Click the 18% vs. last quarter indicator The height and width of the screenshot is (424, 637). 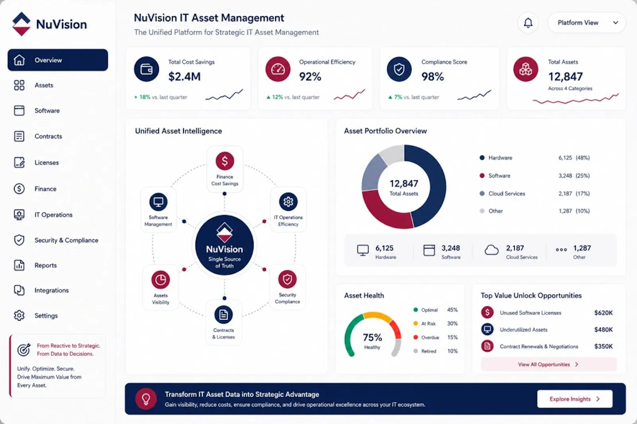tap(161, 97)
